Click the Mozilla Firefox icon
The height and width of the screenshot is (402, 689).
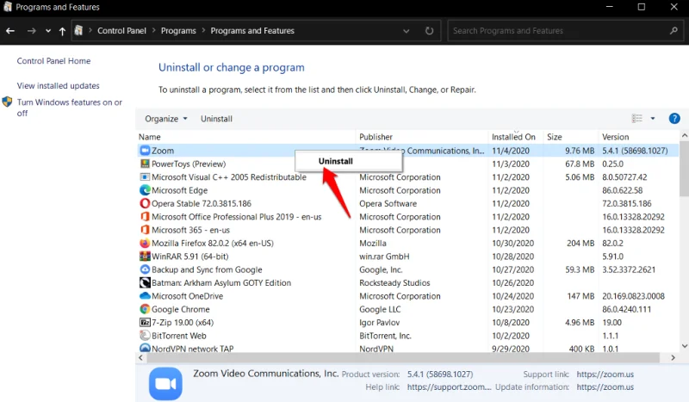[145, 243]
